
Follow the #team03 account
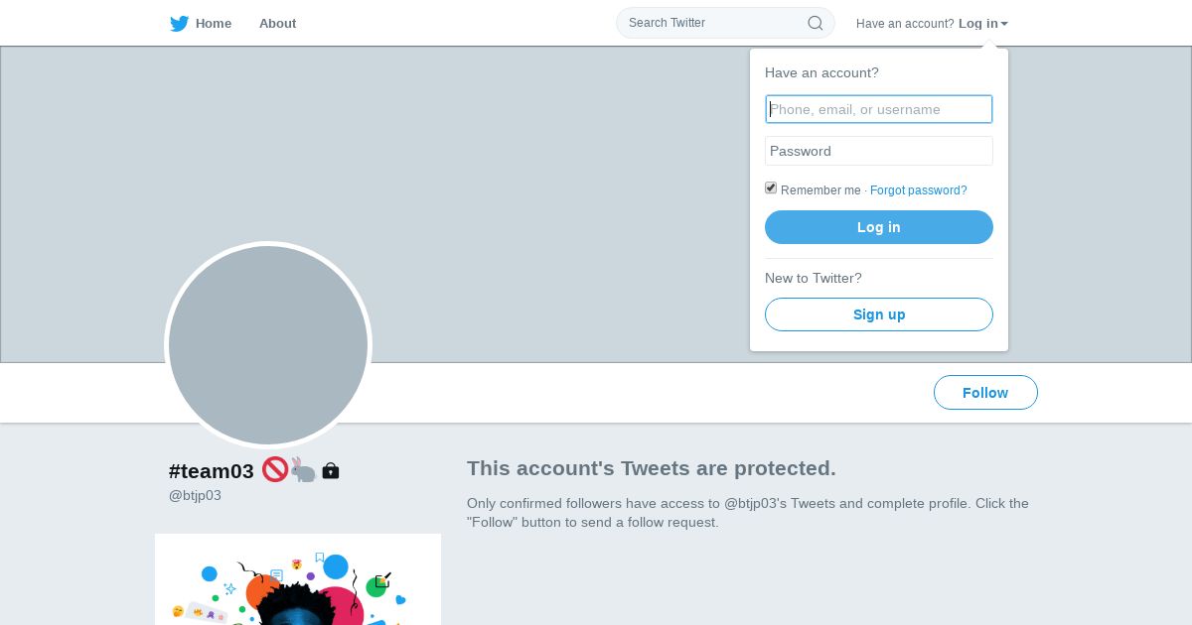pos(985,393)
